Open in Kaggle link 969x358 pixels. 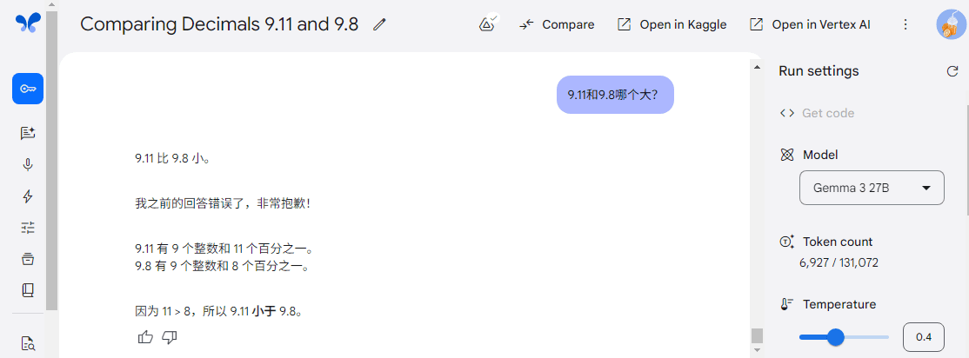tap(672, 24)
